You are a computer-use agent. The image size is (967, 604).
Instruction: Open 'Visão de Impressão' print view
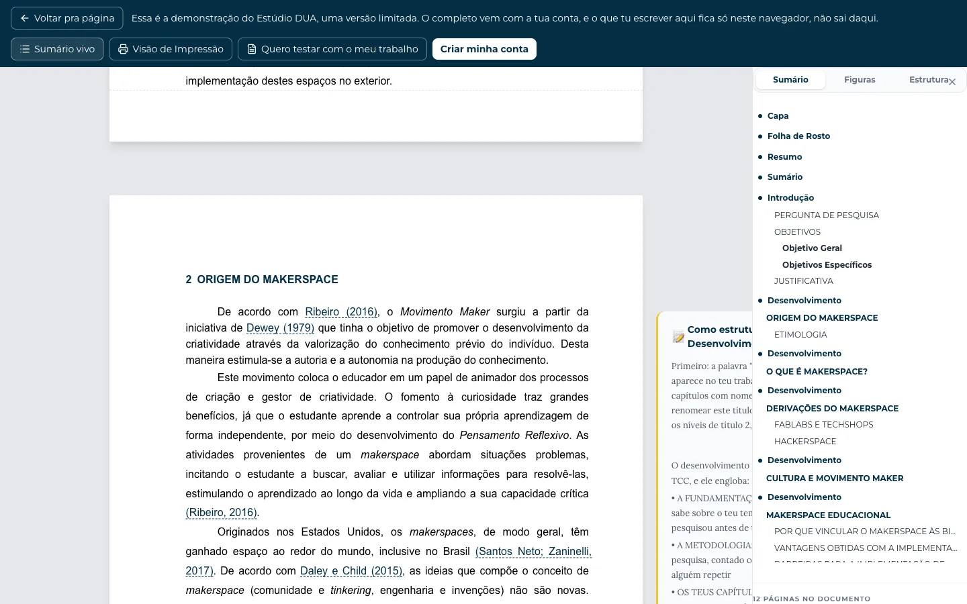click(x=171, y=49)
